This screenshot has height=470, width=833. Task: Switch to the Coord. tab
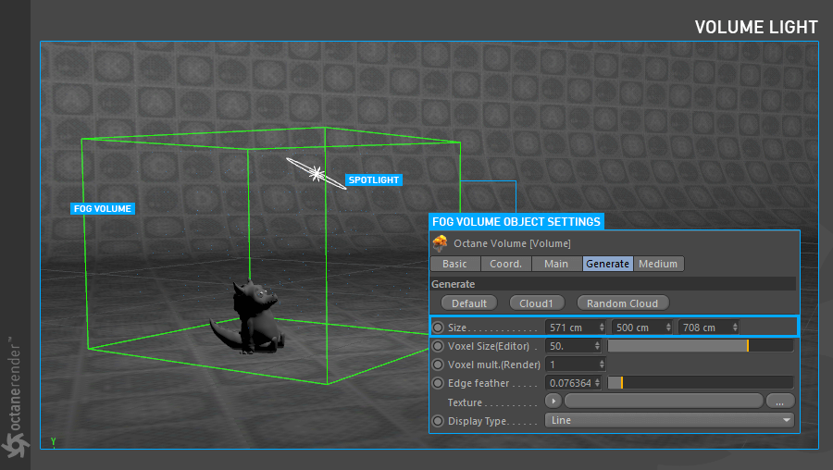[x=505, y=264]
